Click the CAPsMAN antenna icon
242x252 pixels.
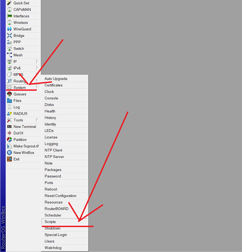[x=9, y=9]
